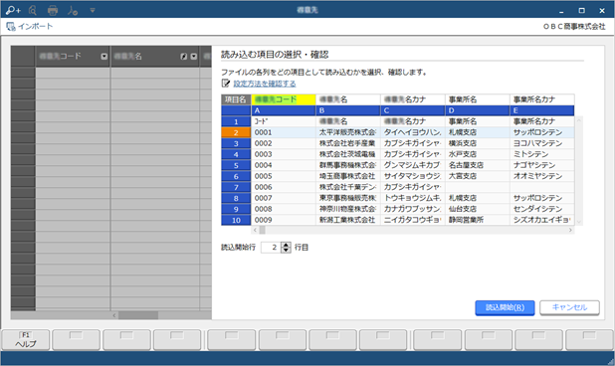The image size is (615, 366).
Task: Click the 読込開始(R) button
Action: (505, 307)
